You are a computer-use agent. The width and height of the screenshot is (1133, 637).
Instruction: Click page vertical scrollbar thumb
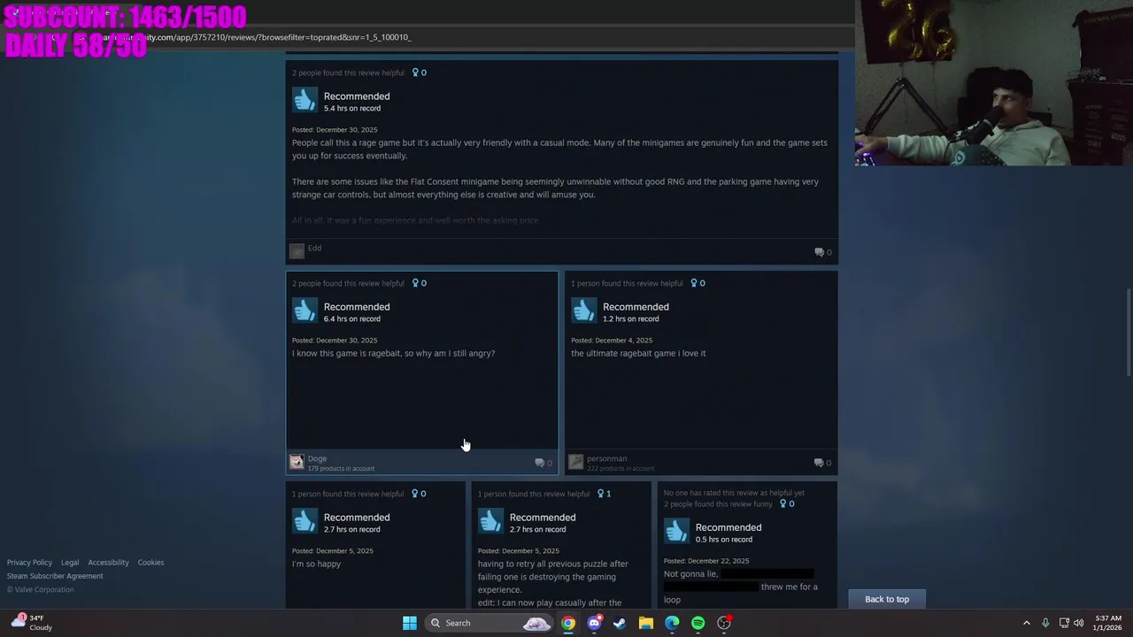[1128, 332]
